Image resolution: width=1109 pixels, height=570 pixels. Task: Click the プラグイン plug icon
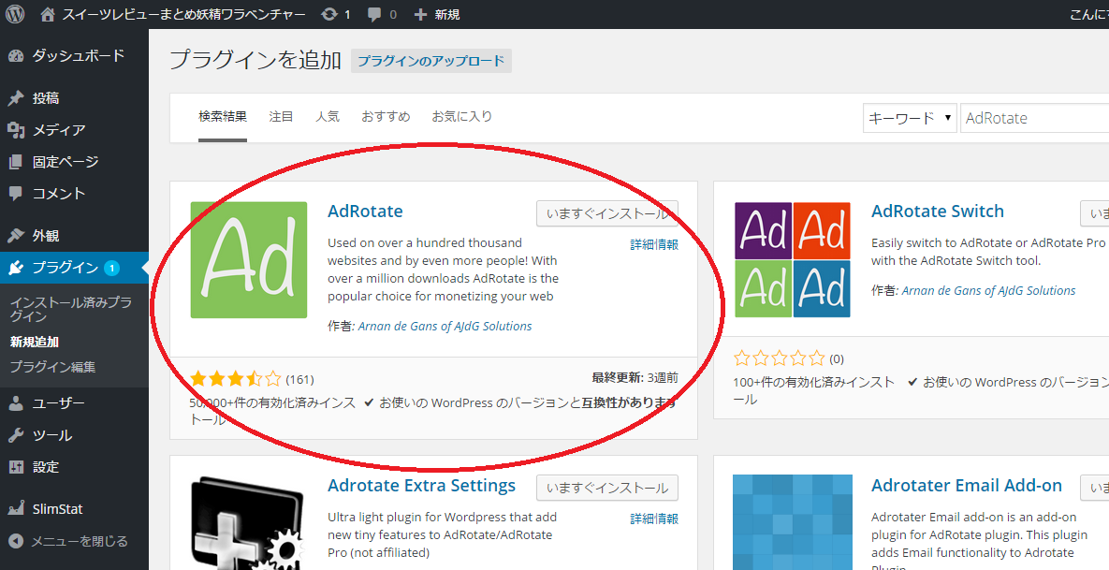tap(16, 268)
